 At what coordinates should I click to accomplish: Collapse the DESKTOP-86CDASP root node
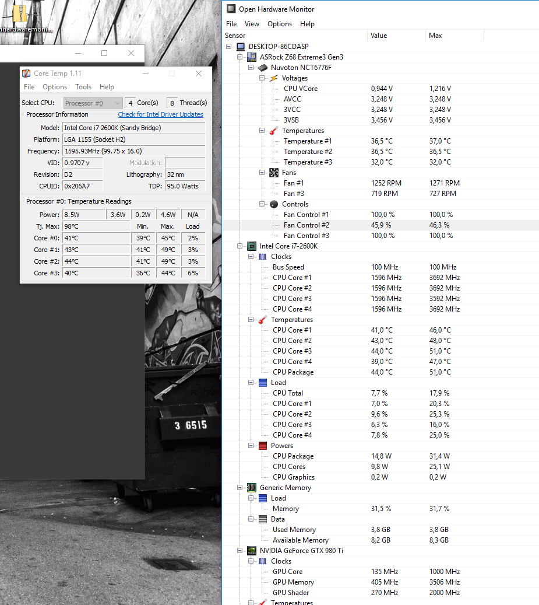point(229,47)
